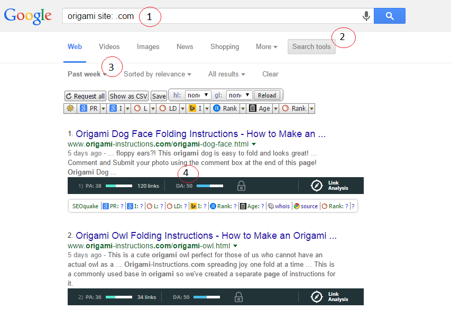
Task: Click SEMrush 'Rank: ?' at end of SEOquake bar
Action: click(x=335, y=206)
